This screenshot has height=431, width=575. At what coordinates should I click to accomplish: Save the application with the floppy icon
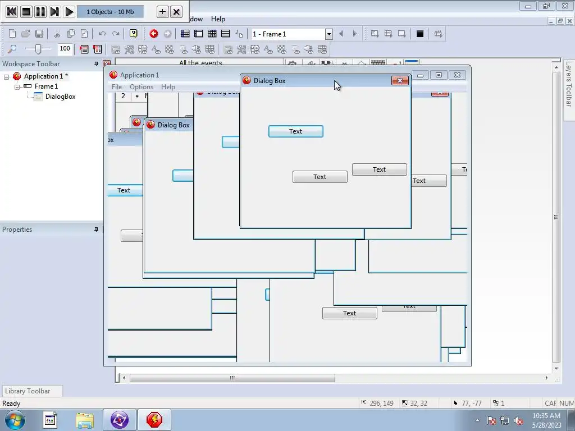(39, 34)
